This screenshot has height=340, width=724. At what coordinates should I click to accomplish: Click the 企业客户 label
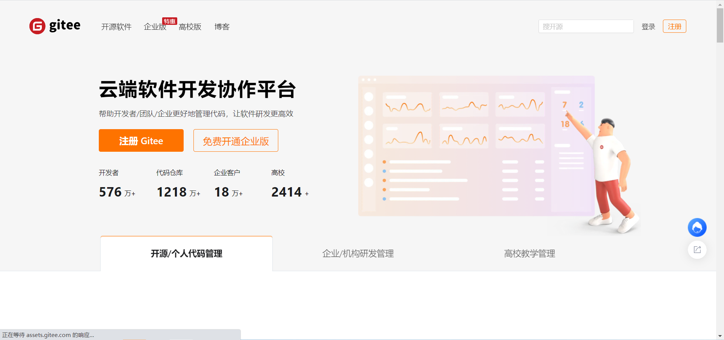tap(227, 172)
